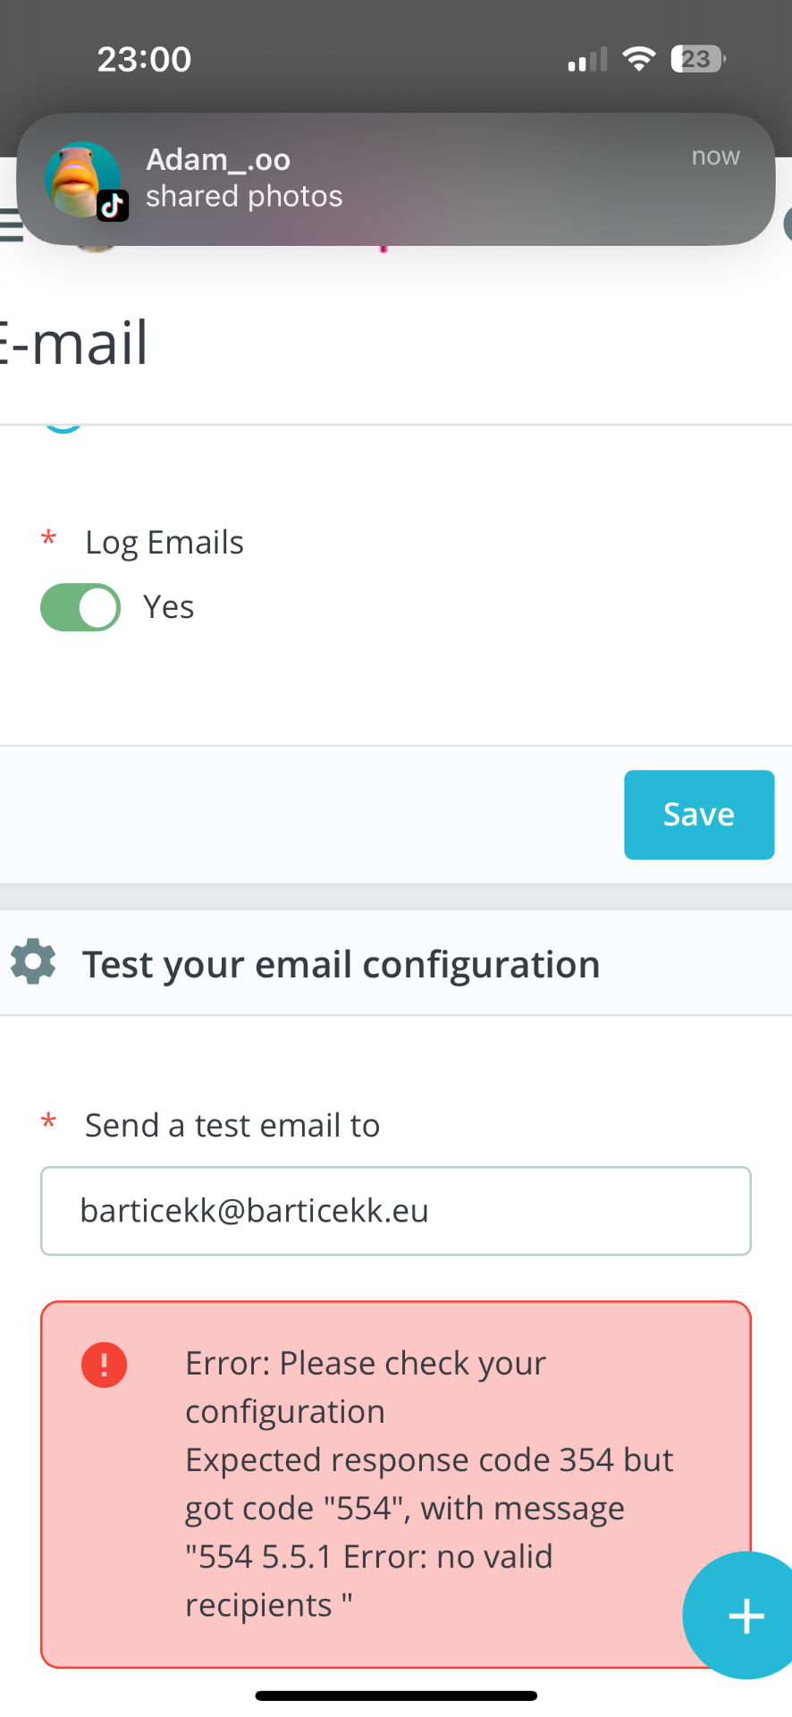
Task: Tap the E-mail page title
Action: [73, 343]
